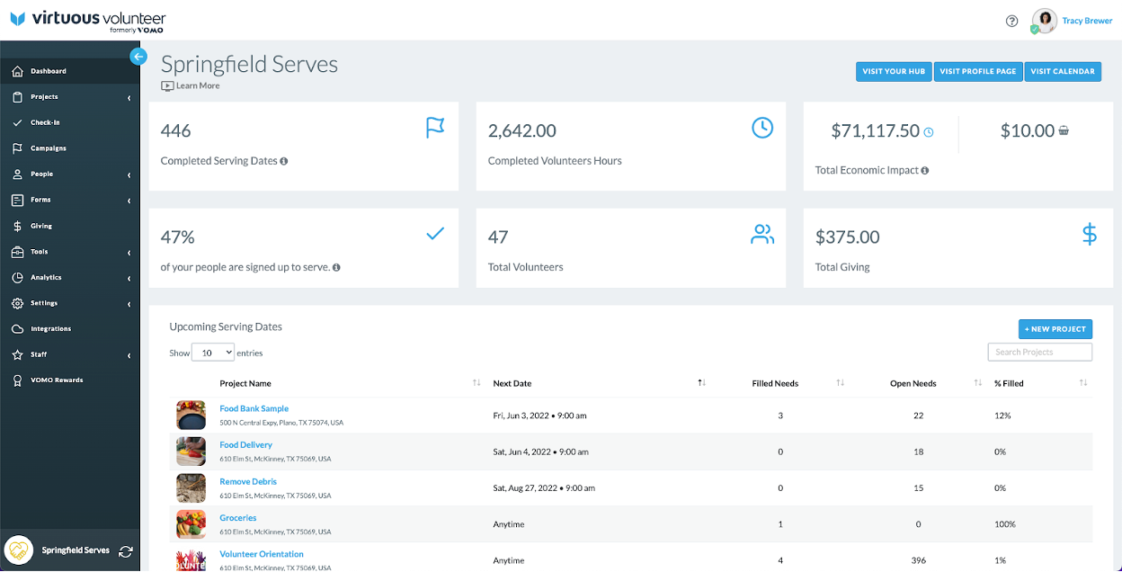This screenshot has width=1122, height=572.
Task: Click the Tools toolbox icon
Action: (17, 252)
